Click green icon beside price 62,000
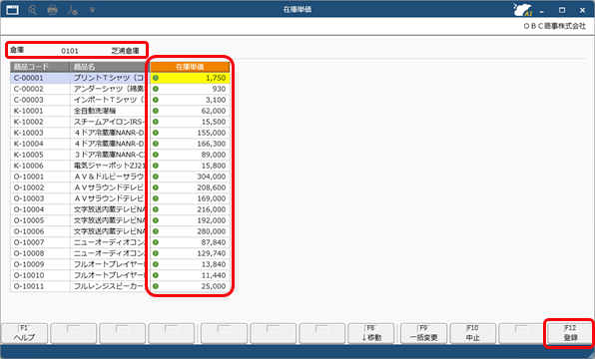This screenshot has width=595, height=359. click(156, 111)
